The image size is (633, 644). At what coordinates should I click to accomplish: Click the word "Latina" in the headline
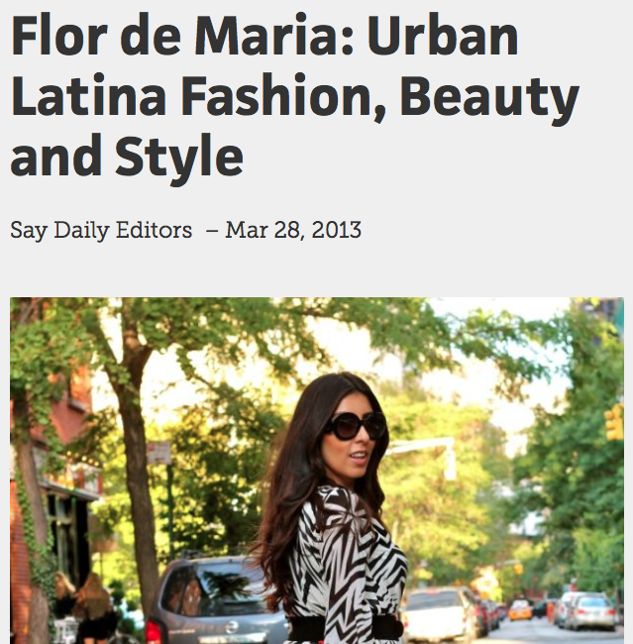click(x=88, y=95)
